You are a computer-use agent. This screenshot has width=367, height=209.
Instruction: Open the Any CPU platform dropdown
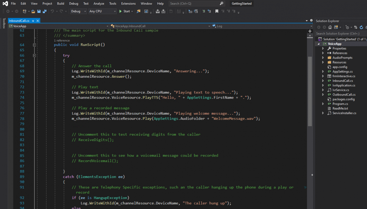coord(102,11)
